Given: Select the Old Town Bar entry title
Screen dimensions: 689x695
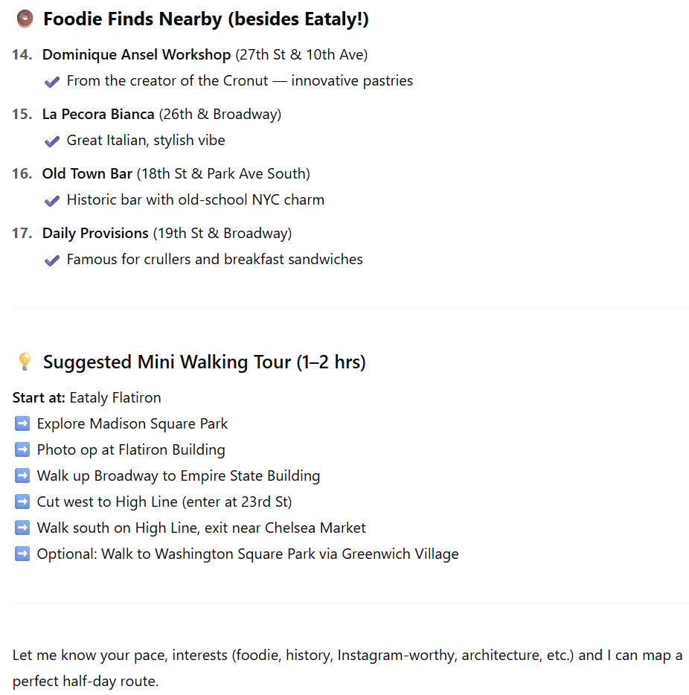Looking at the screenshot, I should click(x=87, y=173).
